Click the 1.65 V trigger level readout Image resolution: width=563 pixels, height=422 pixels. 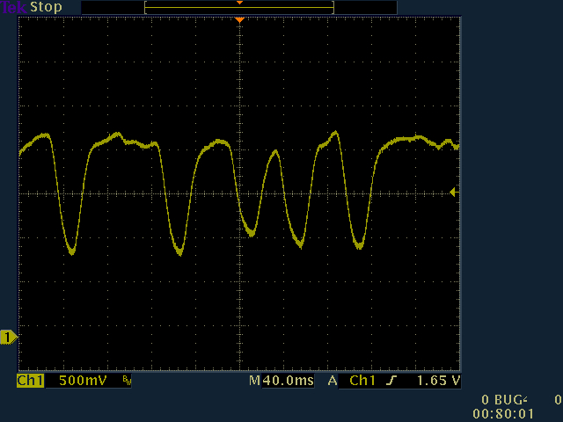click(438, 381)
